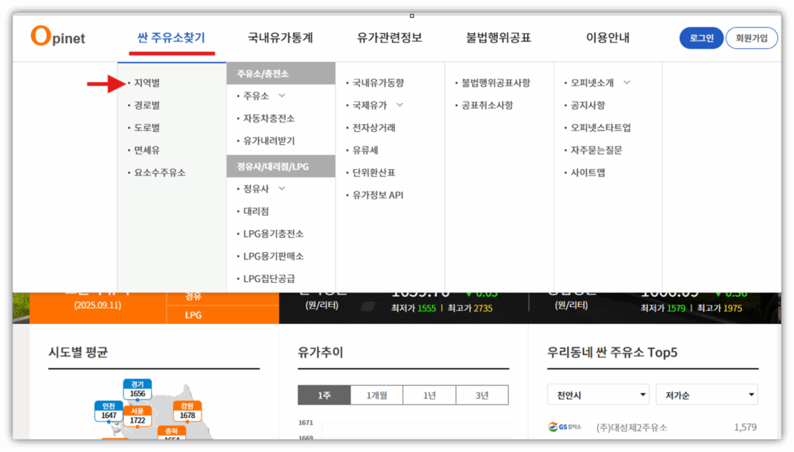Expand the 오피넷소개 chevron
Image resolution: width=794 pixels, height=452 pixels.
pos(627,82)
